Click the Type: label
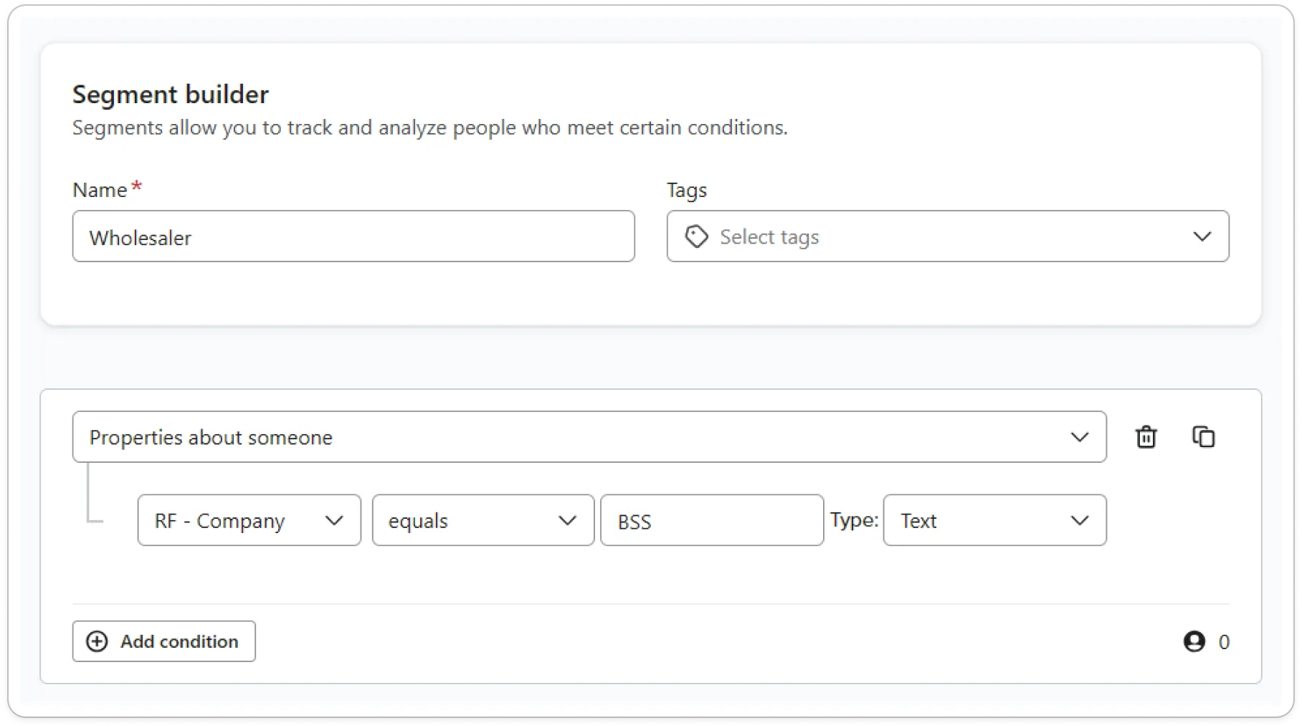This screenshot has height=728, width=1302. pyautogui.click(x=854, y=520)
